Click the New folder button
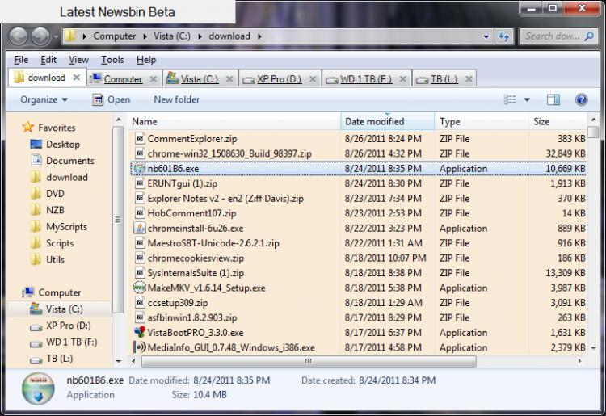 pyautogui.click(x=176, y=100)
